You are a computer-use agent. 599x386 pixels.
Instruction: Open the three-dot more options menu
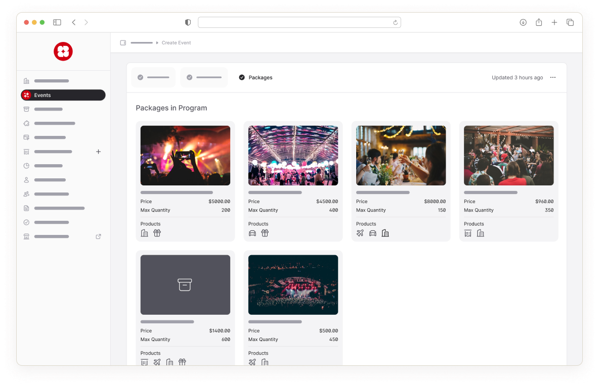point(553,77)
